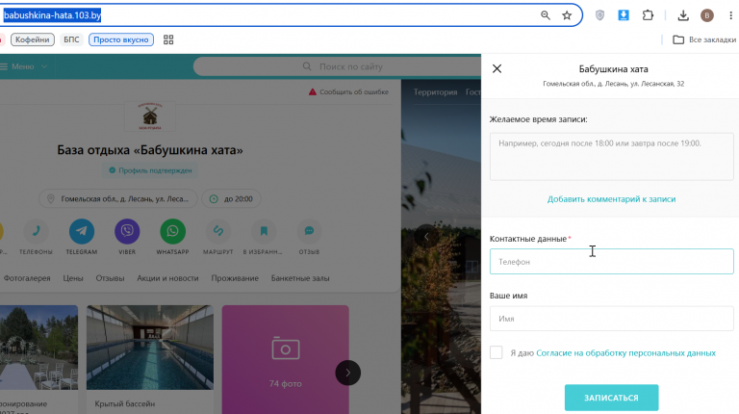Tick the personal data consent checkbox
Image resolution: width=739 pixels, height=414 pixels.
coord(496,352)
